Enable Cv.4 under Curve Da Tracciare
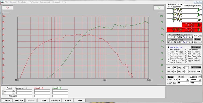203x103 pixels. 190,42
